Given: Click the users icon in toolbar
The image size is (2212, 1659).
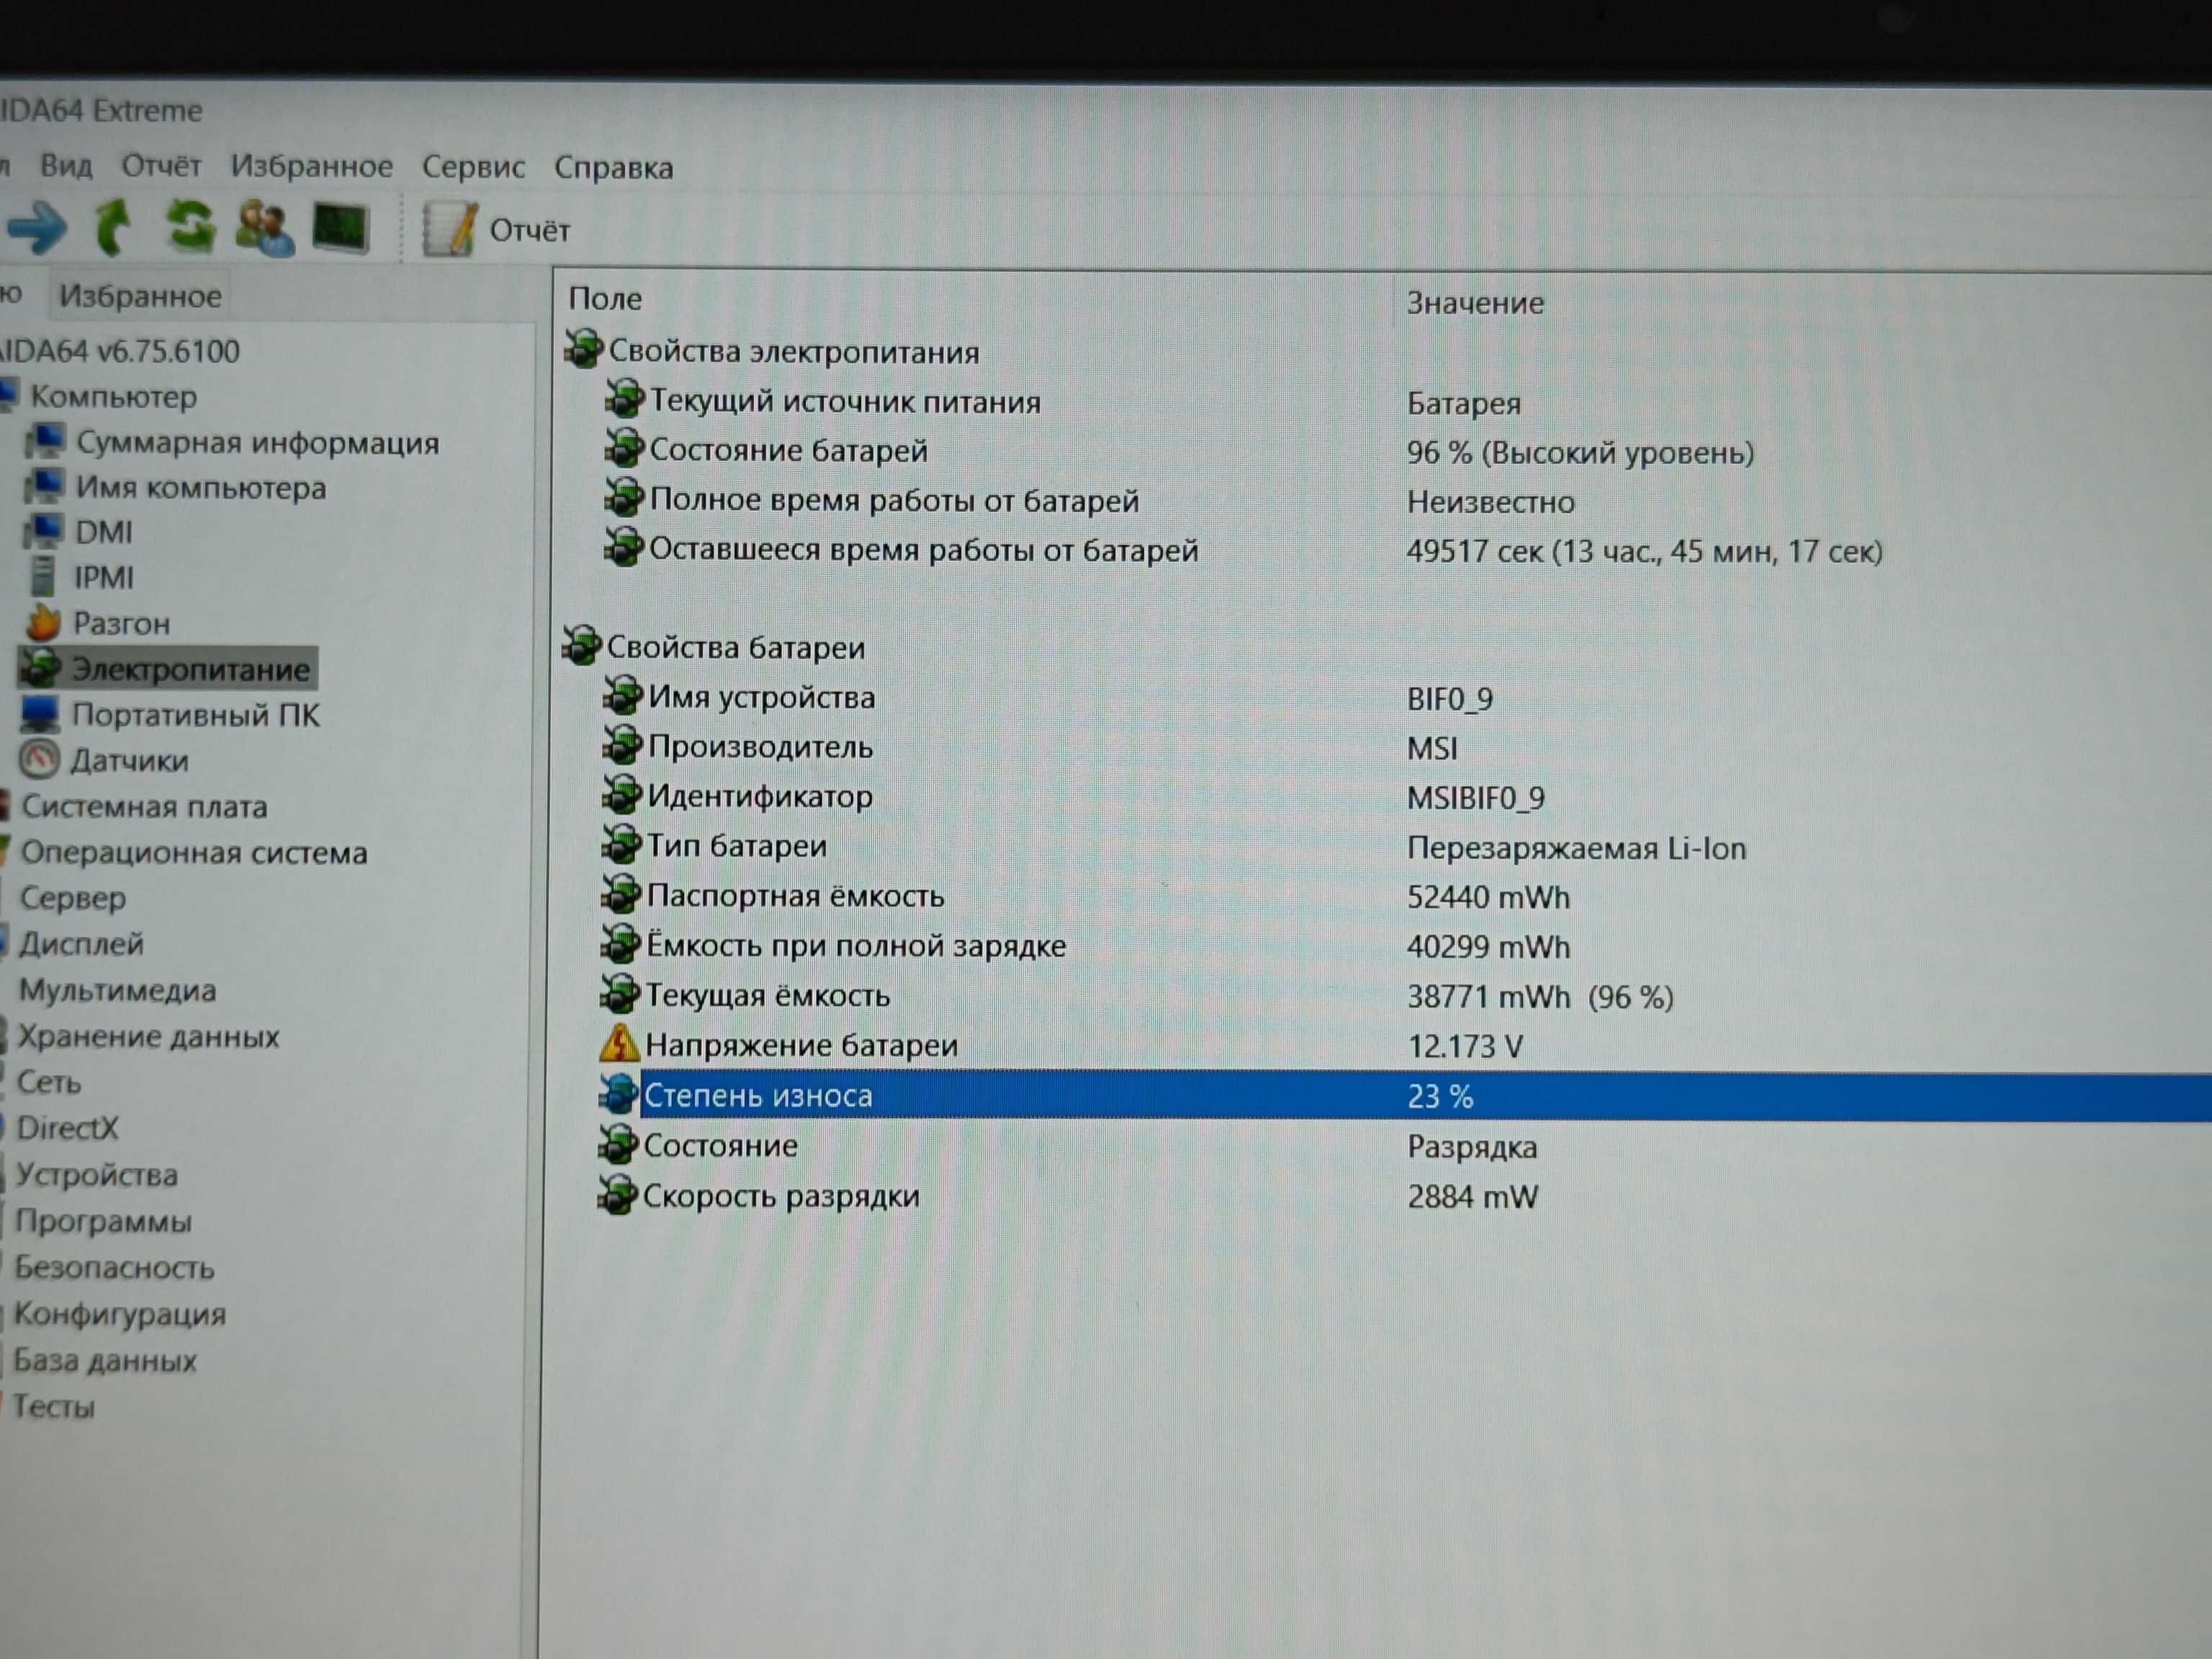Looking at the screenshot, I should coord(264,227).
